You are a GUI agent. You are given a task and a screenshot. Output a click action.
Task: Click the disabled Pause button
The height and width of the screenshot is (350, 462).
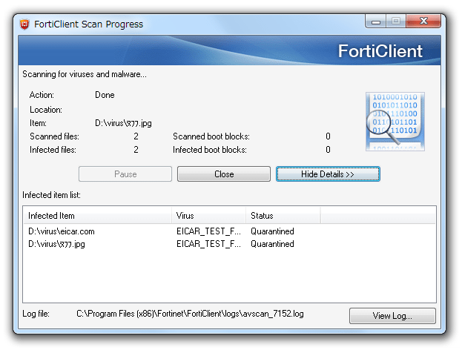click(x=125, y=174)
